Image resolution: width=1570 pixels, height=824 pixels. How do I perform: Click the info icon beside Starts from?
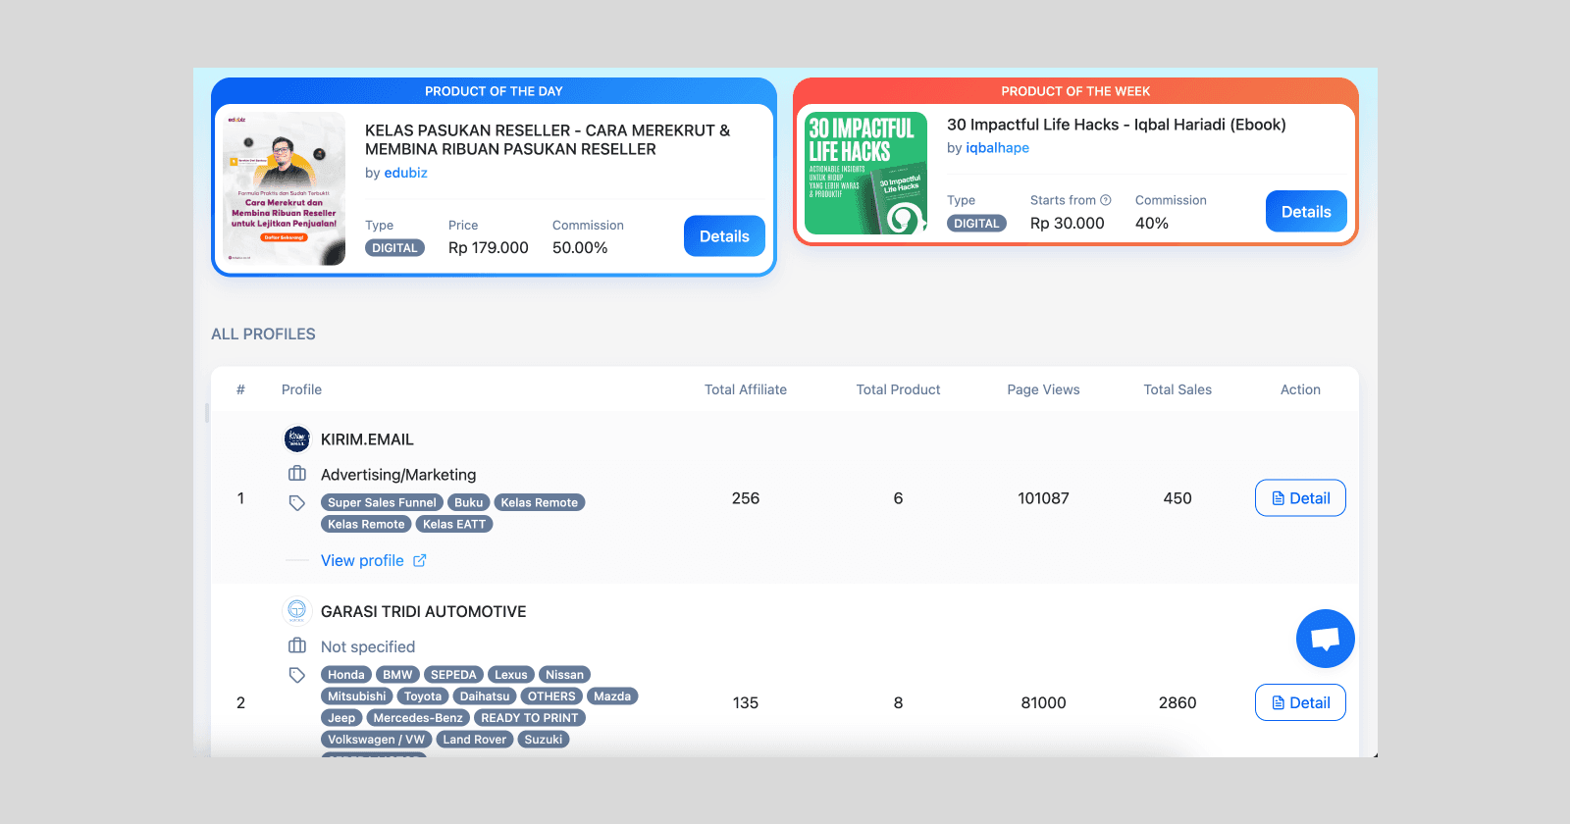pyautogui.click(x=1106, y=200)
